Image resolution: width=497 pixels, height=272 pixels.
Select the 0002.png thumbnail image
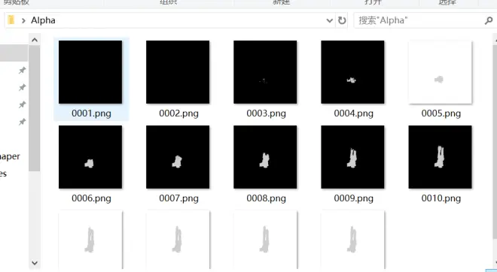point(178,72)
